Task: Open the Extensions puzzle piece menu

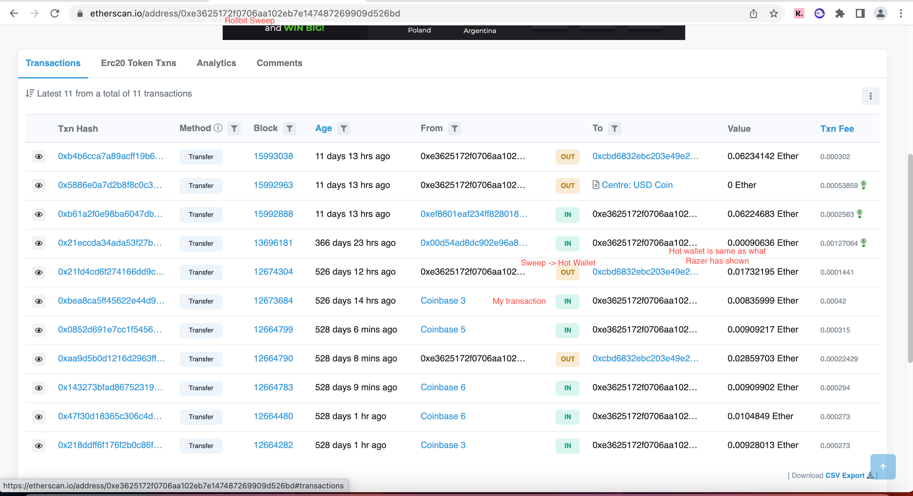Action: tap(840, 13)
